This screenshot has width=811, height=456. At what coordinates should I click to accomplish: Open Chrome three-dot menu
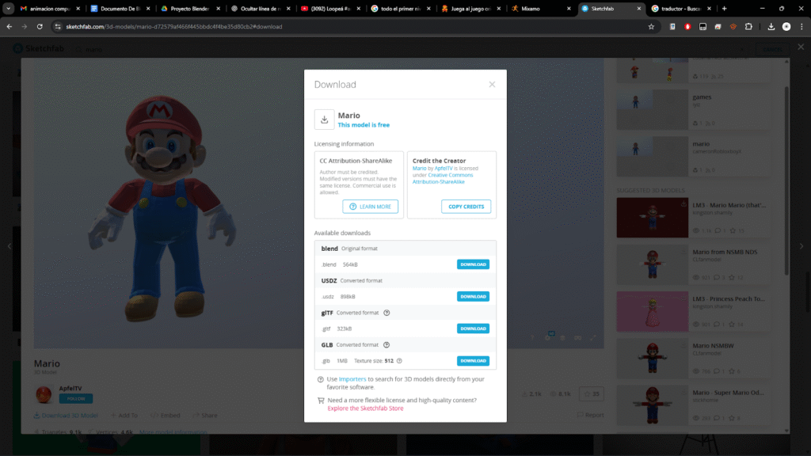(801, 26)
